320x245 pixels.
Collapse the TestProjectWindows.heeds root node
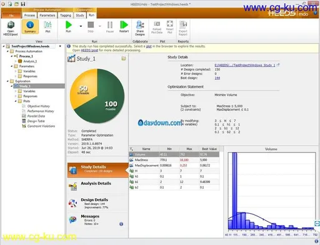[4, 46]
